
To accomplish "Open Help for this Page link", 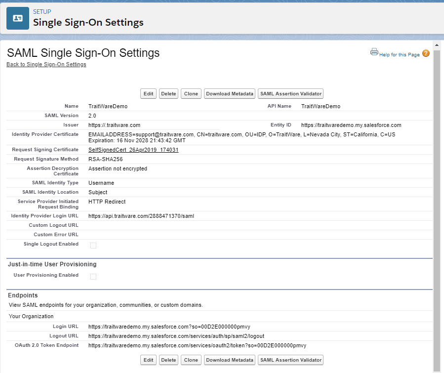I will [399, 55].
